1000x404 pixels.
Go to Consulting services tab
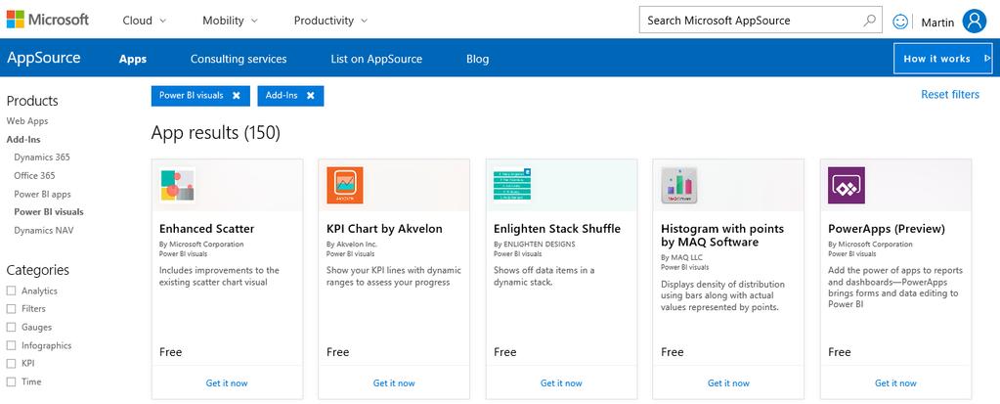[x=239, y=59]
